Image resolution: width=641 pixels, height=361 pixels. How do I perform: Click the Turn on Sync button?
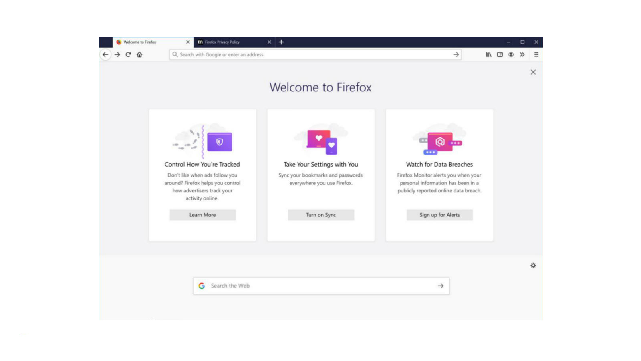click(x=321, y=215)
